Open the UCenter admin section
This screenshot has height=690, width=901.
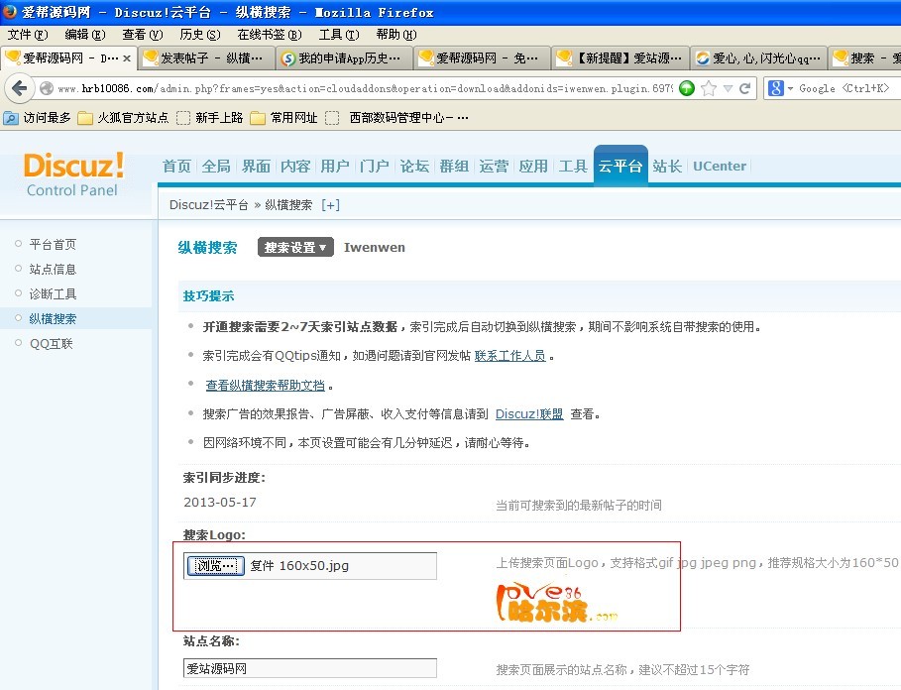pos(720,166)
